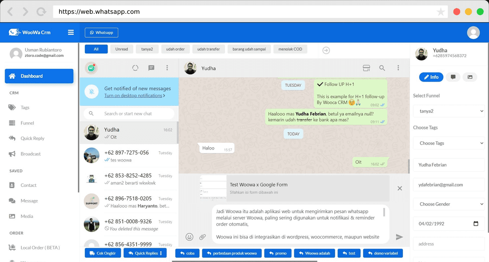This screenshot has width=489, height=262.
Task: Open the +62 896-7518-0205 chat
Action: (x=128, y=202)
